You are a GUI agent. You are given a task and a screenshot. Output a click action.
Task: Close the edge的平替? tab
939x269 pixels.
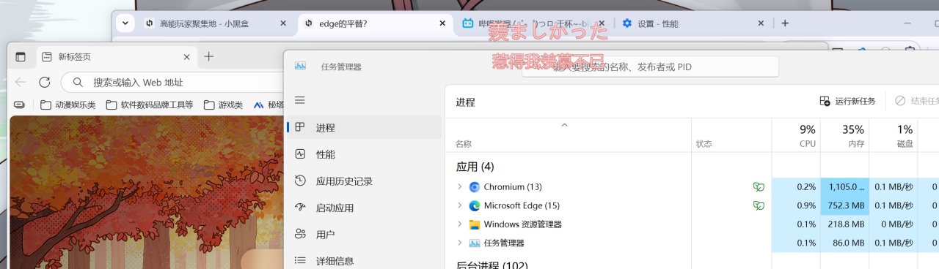(442, 23)
